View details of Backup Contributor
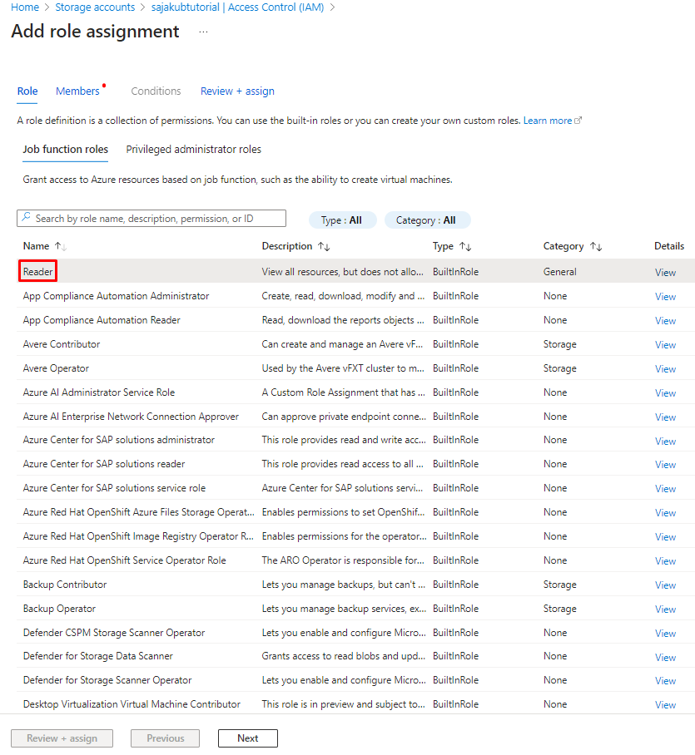This screenshot has width=695, height=755. click(665, 585)
